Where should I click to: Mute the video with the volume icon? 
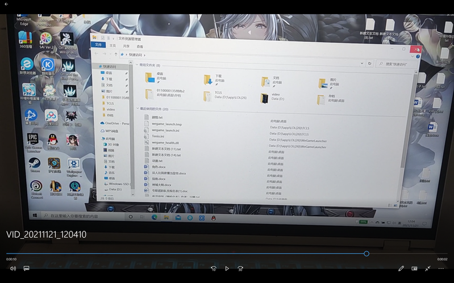[13, 268]
